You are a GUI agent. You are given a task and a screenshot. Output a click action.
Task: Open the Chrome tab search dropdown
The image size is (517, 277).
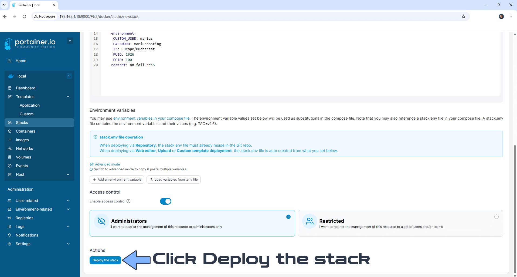[x=4, y=5]
